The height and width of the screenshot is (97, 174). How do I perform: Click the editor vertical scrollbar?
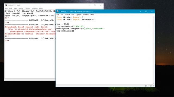point(154,50)
